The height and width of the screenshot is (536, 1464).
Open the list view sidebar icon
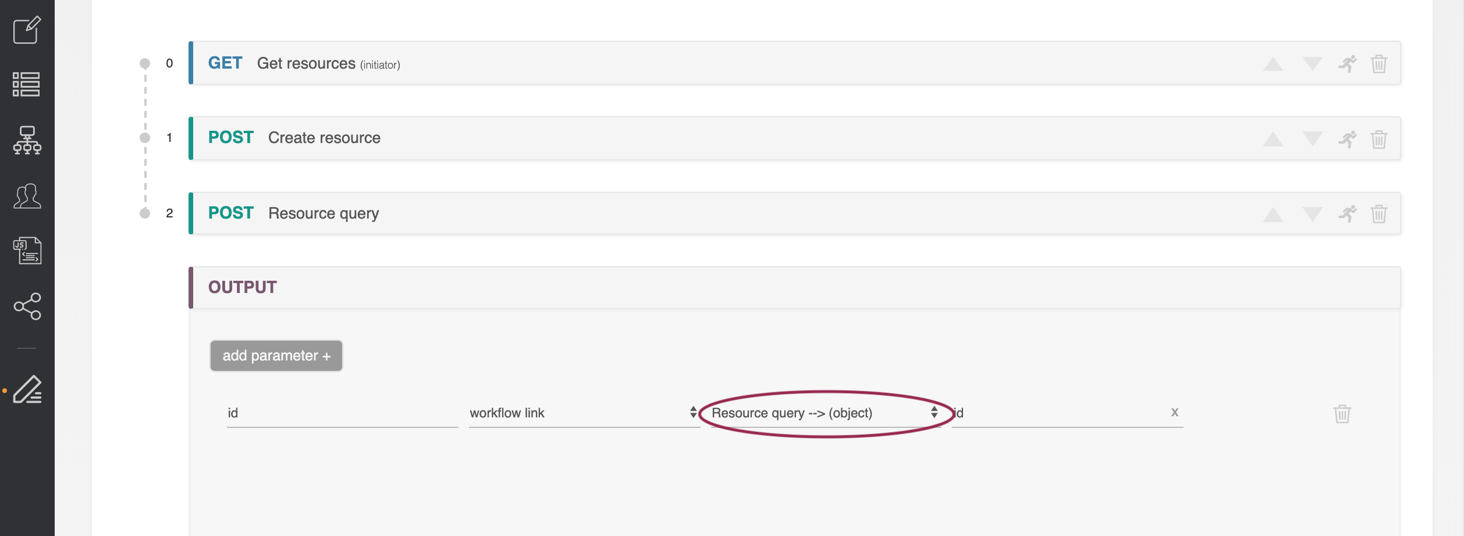point(27,84)
